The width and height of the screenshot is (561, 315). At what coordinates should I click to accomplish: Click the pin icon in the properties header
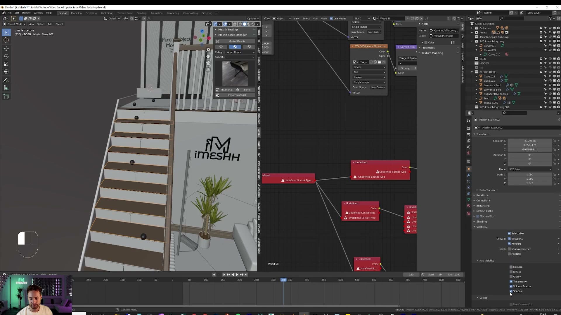[x=558, y=120]
